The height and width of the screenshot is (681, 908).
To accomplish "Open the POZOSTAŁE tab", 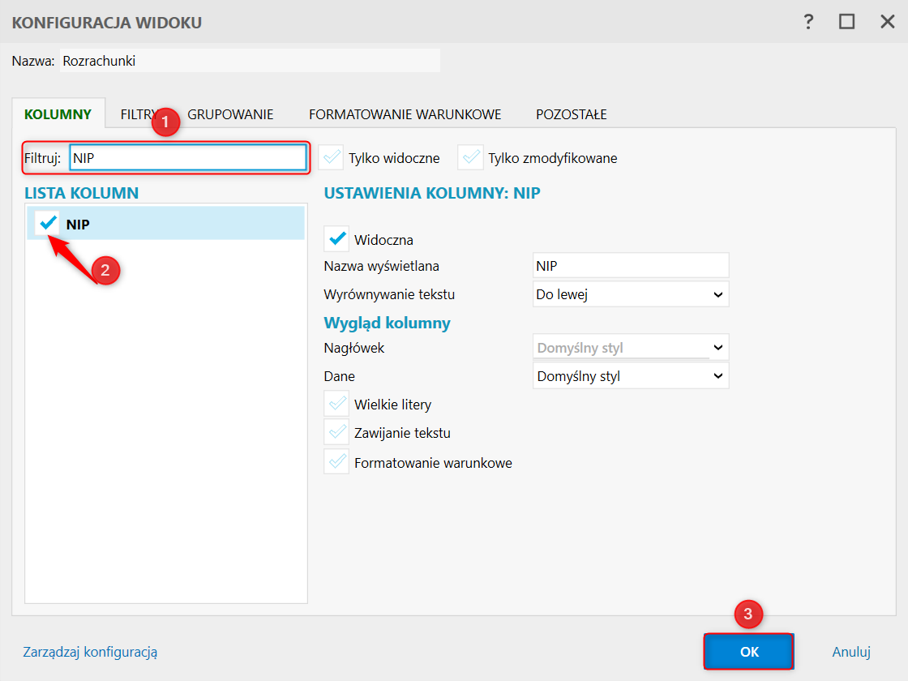I will coord(571,114).
